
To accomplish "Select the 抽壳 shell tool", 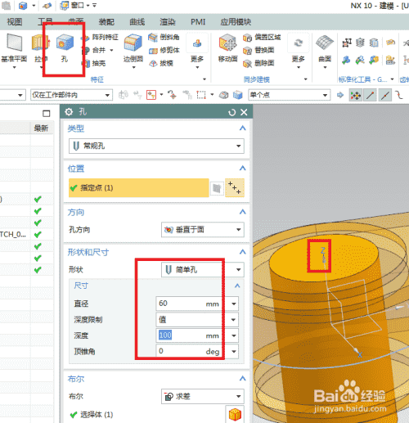I will point(94,63).
